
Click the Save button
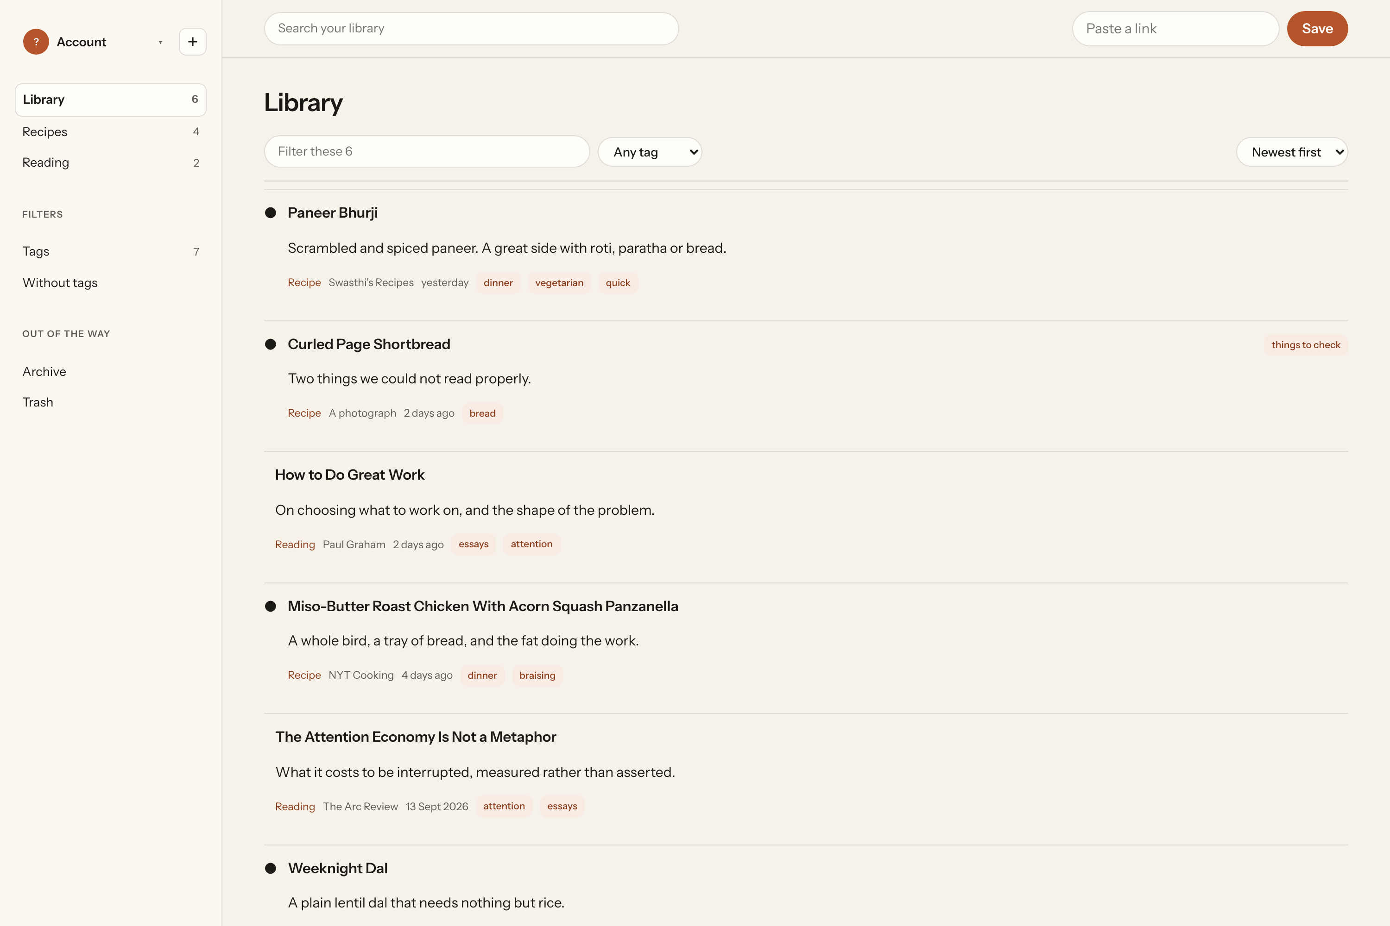1317,28
